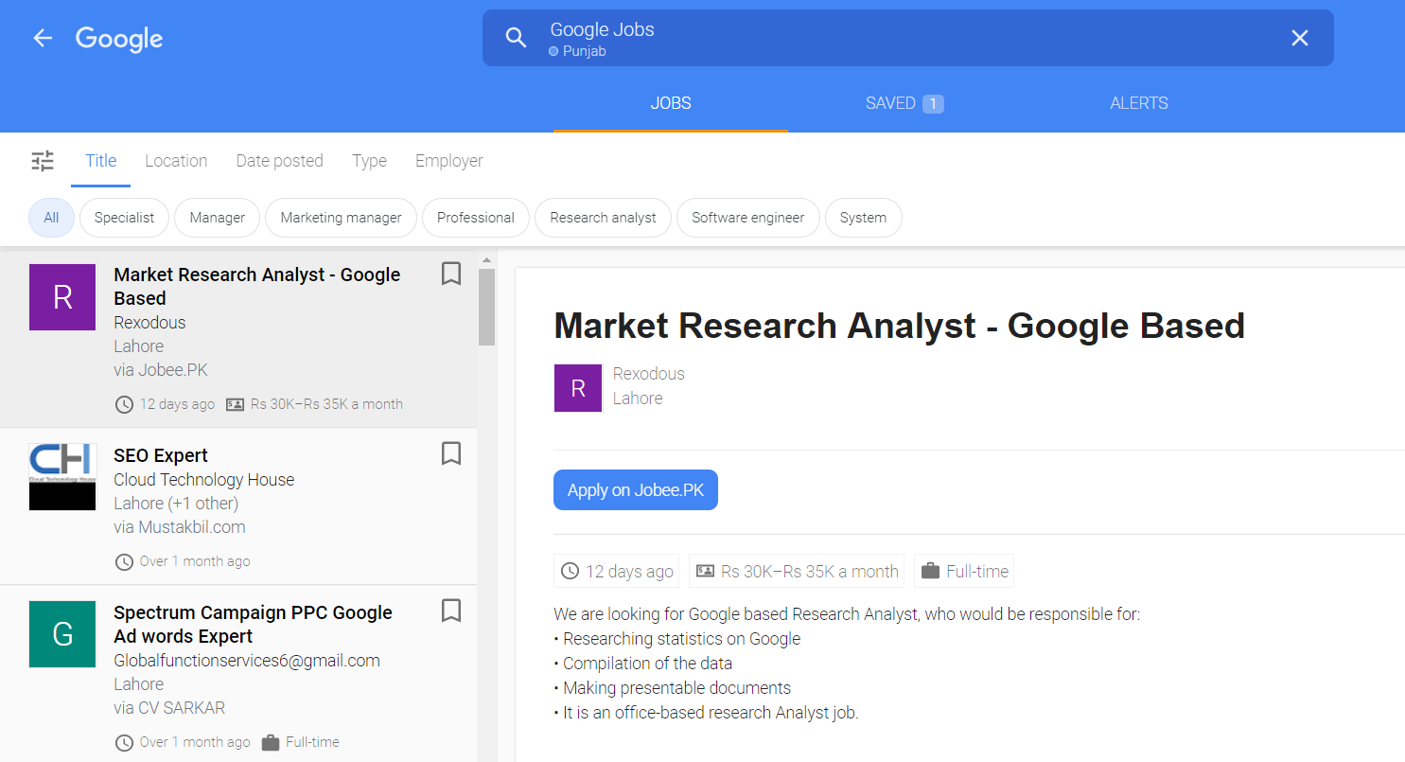Expand the Date posted filter
The height and width of the screenshot is (762, 1405).
tap(279, 161)
